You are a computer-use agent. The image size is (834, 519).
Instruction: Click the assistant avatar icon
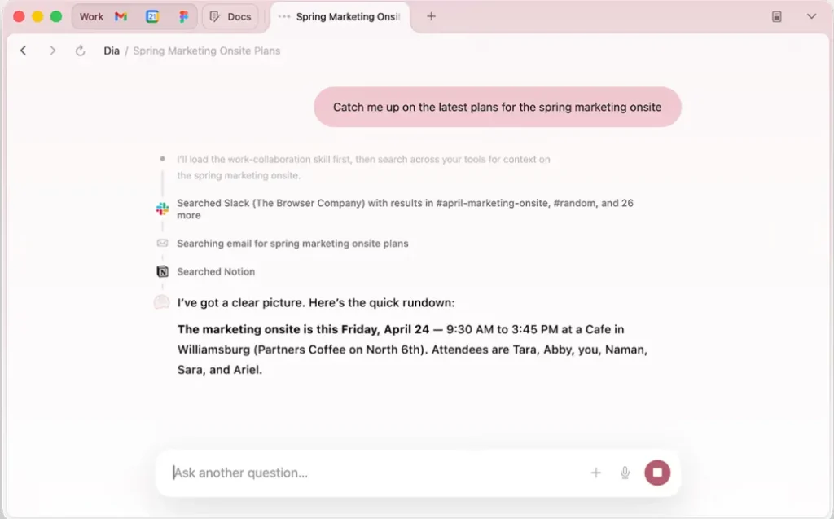(x=162, y=302)
